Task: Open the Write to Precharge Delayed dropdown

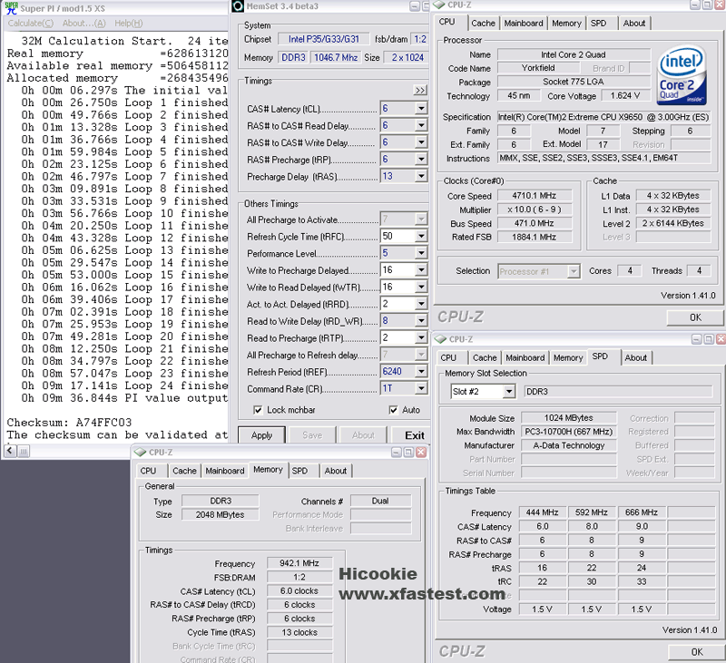Action: tap(421, 269)
